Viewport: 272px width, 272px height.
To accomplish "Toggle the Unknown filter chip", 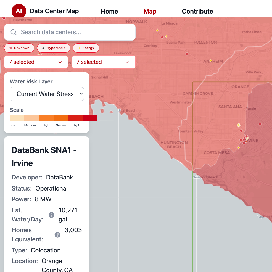I will (19, 48).
